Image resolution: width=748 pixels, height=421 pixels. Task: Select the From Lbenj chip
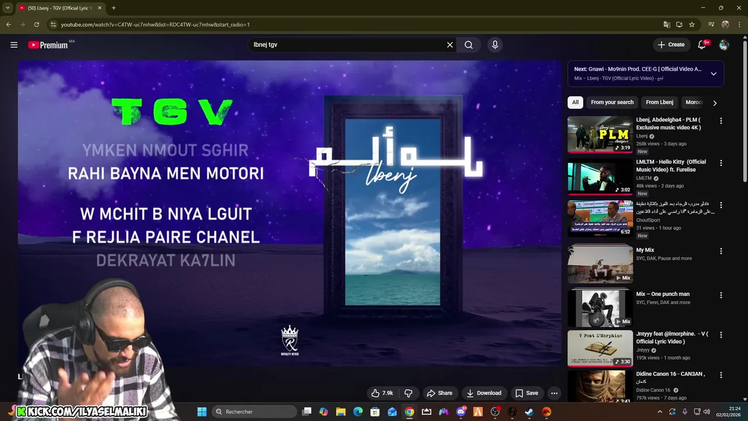659,102
